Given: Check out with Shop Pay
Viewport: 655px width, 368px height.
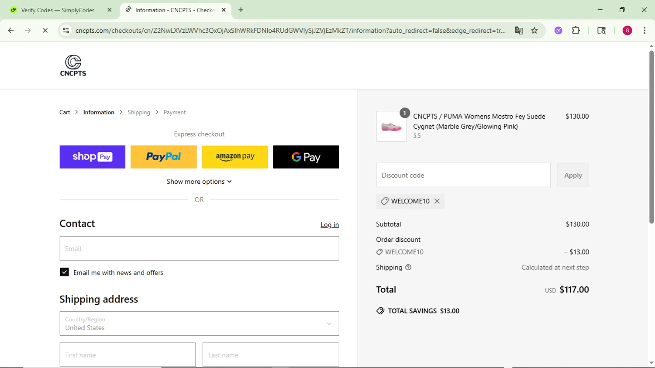Looking at the screenshot, I should pyautogui.click(x=93, y=157).
